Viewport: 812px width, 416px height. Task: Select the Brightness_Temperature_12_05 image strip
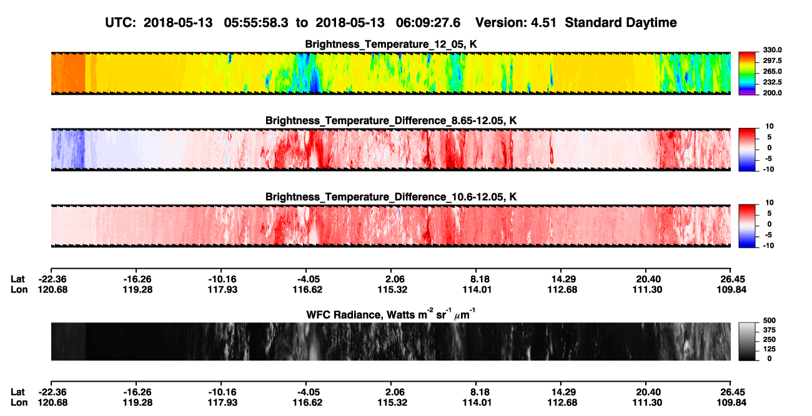point(390,73)
